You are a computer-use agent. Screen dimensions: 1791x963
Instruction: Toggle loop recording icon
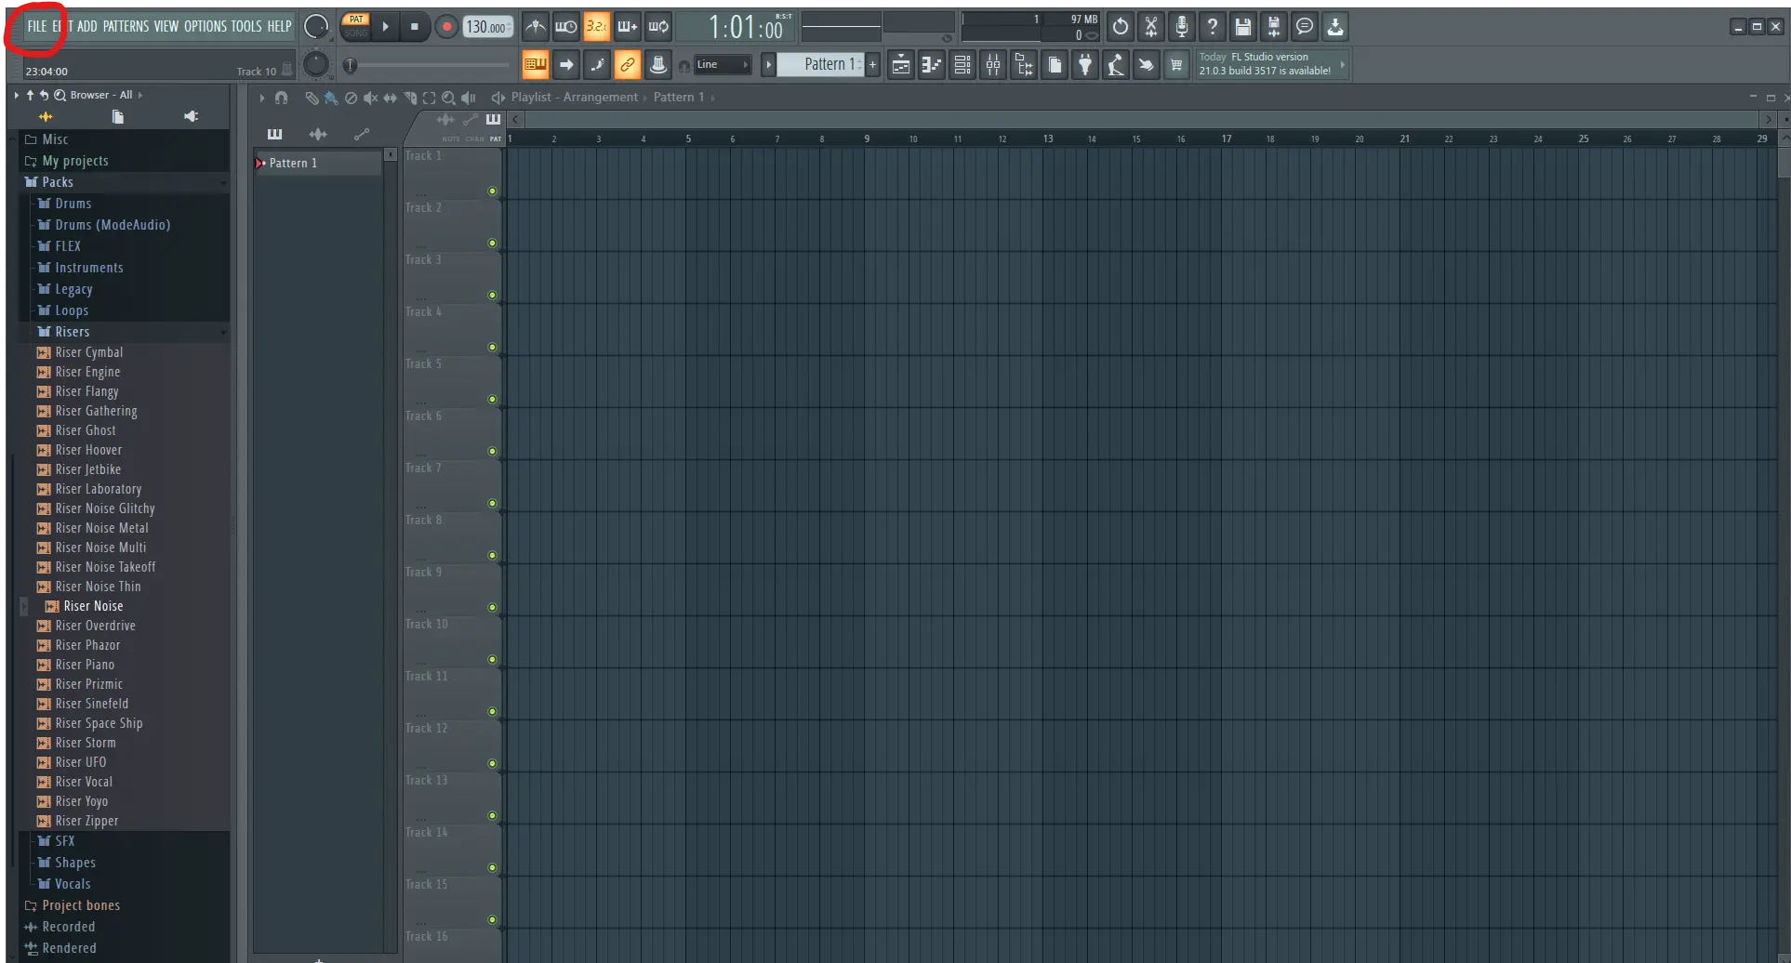point(658,27)
